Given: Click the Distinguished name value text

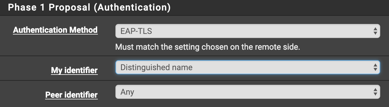Looking at the screenshot, I should 156,67.
